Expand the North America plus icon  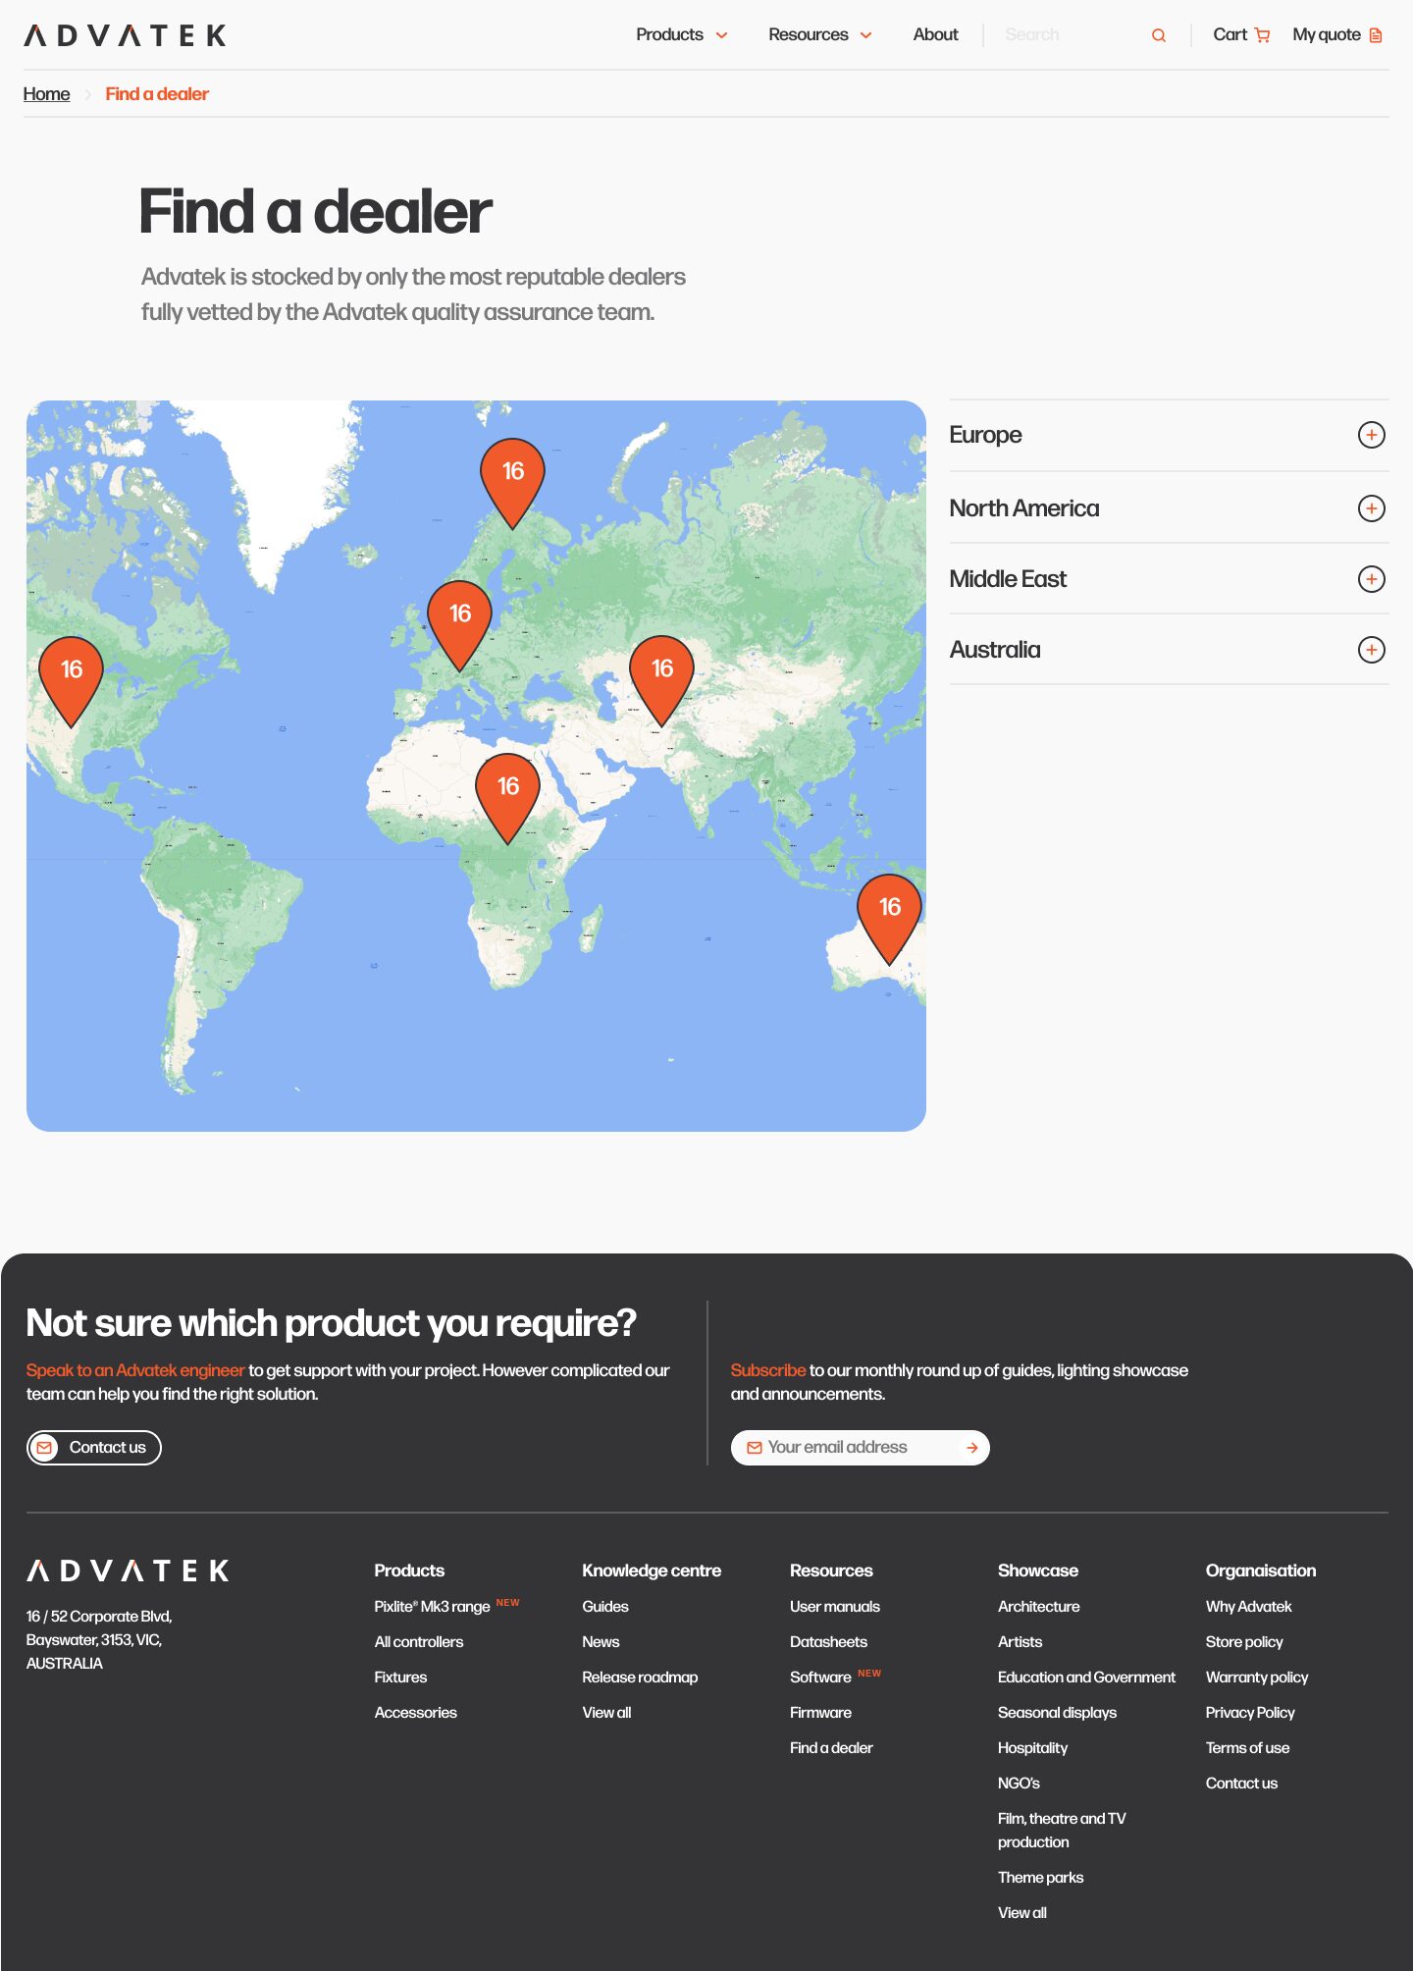[1372, 508]
